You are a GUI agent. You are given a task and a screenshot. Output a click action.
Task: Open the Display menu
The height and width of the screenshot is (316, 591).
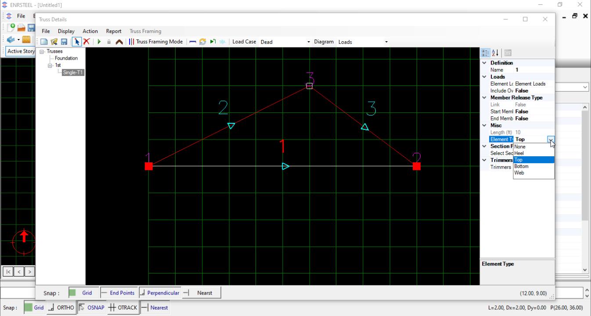pos(66,31)
